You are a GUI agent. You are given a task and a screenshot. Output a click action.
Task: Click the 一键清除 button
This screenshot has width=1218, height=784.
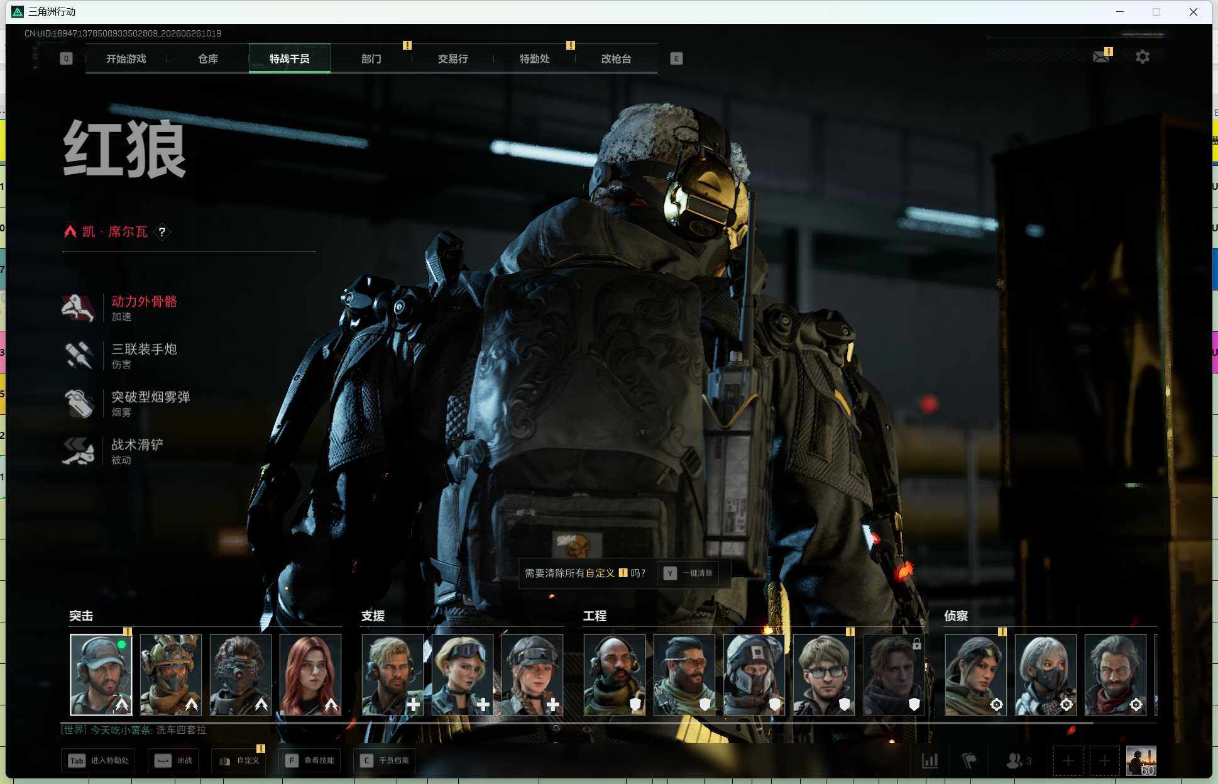click(689, 573)
